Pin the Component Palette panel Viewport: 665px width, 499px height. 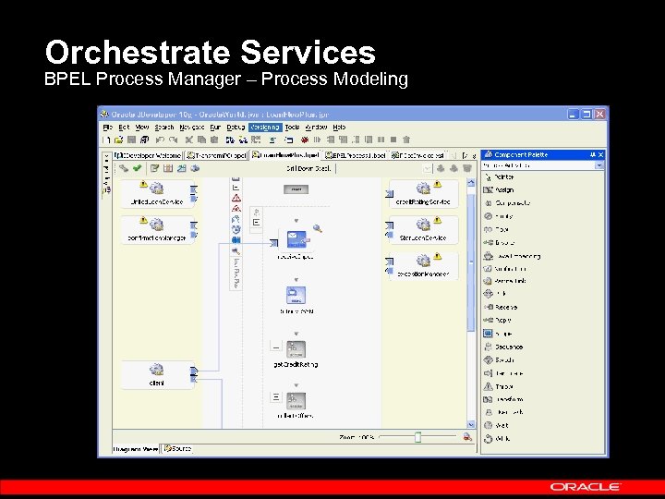[592, 155]
